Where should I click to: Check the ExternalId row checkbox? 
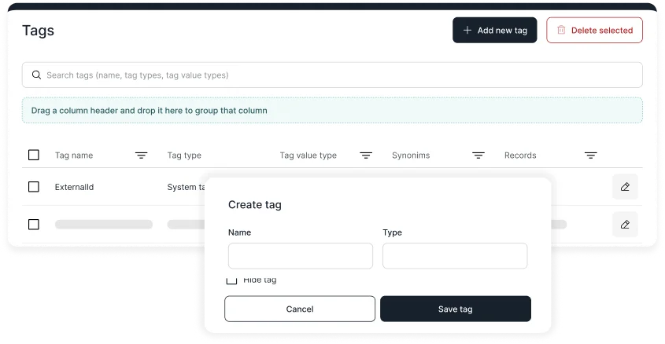(x=34, y=187)
